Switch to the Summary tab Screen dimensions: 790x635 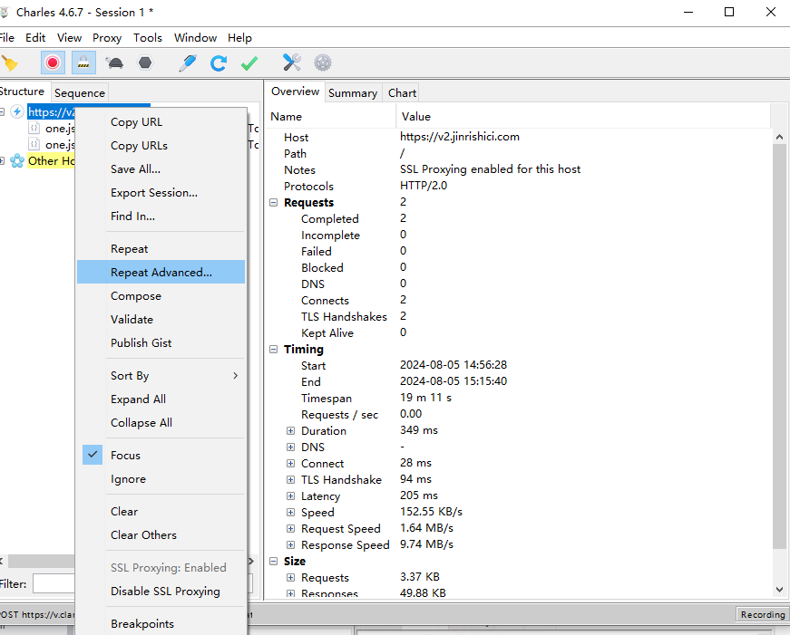click(353, 93)
